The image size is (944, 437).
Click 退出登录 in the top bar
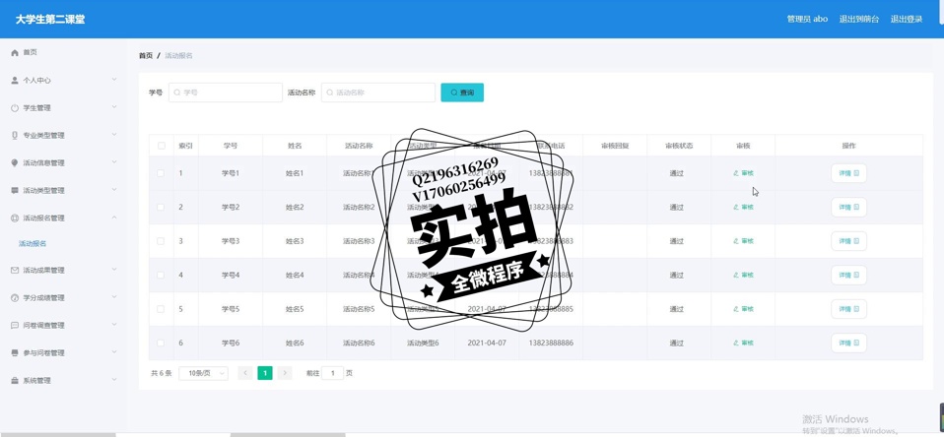click(906, 19)
